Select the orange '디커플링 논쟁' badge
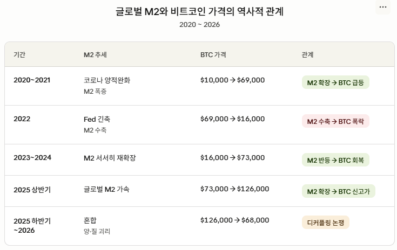The width and height of the screenshot is (397, 250). [x=326, y=223]
